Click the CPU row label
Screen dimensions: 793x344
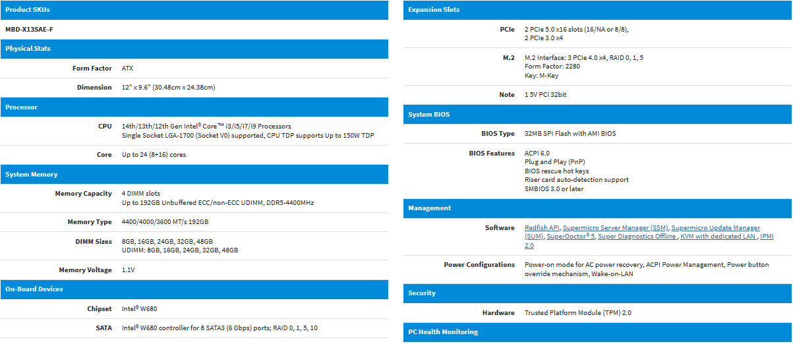(105, 127)
